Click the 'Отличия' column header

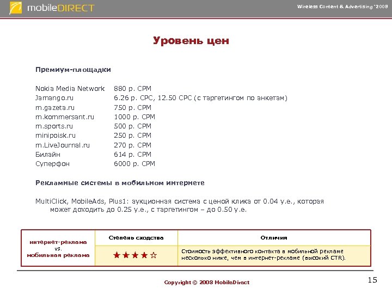pos(274,238)
